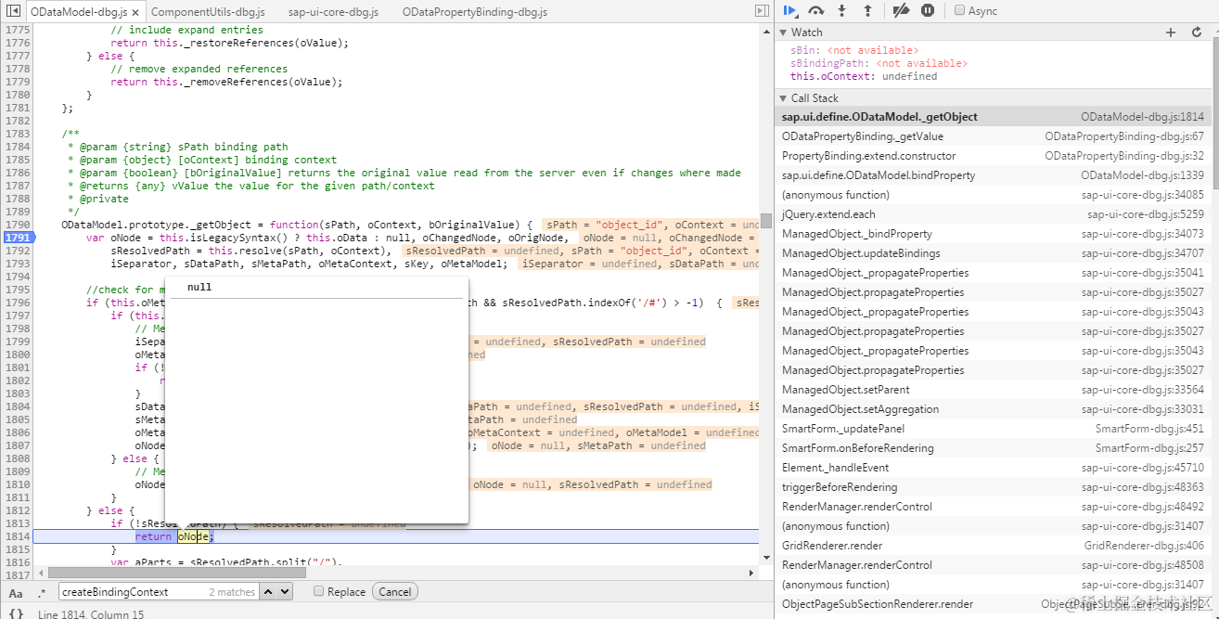The height and width of the screenshot is (619, 1219).
Task: Select the ODataPropertyBinding._getValue stack frame
Action: (x=993, y=136)
